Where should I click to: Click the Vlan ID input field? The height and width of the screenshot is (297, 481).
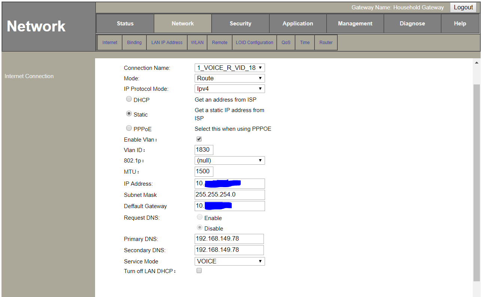click(x=204, y=150)
